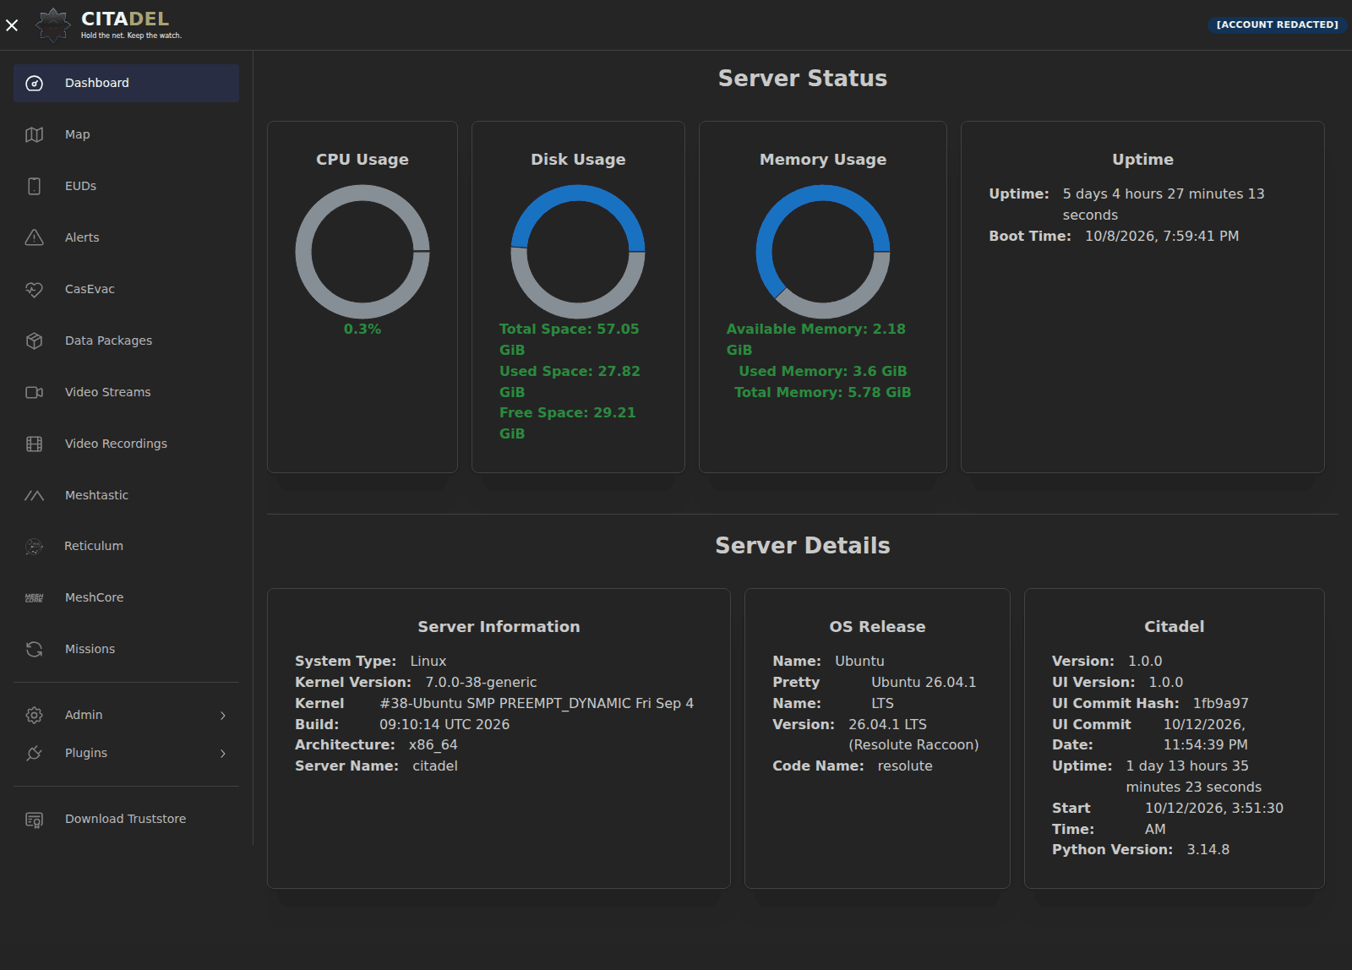Expand the Plugins submenu chevron
Image resolution: width=1352 pixels, height=970 pixels.
tap(223, 754)
